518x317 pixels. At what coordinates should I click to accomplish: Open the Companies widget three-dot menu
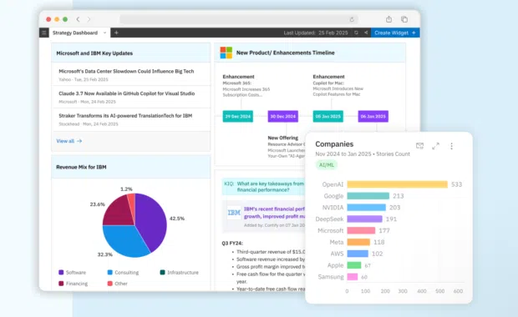pos(452,146)
